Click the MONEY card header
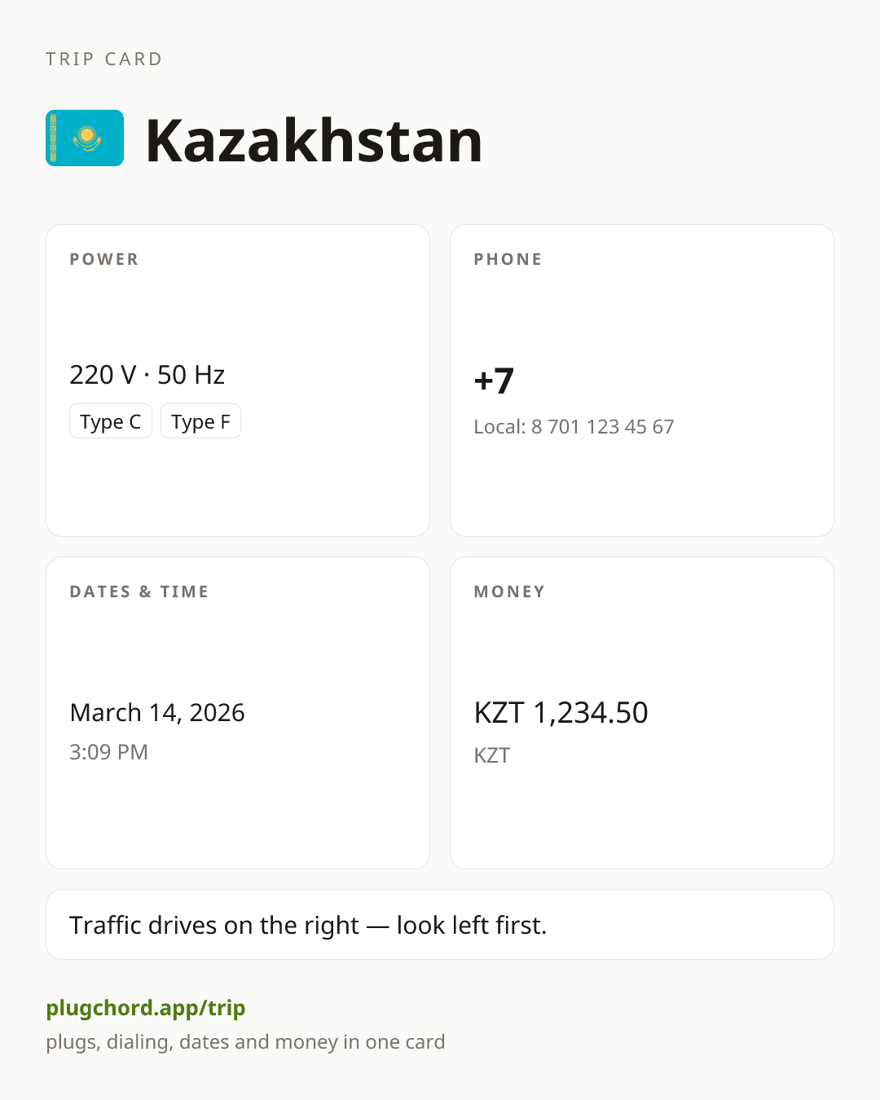This screenshot has width=880, height=1100. tap(510, 592)
